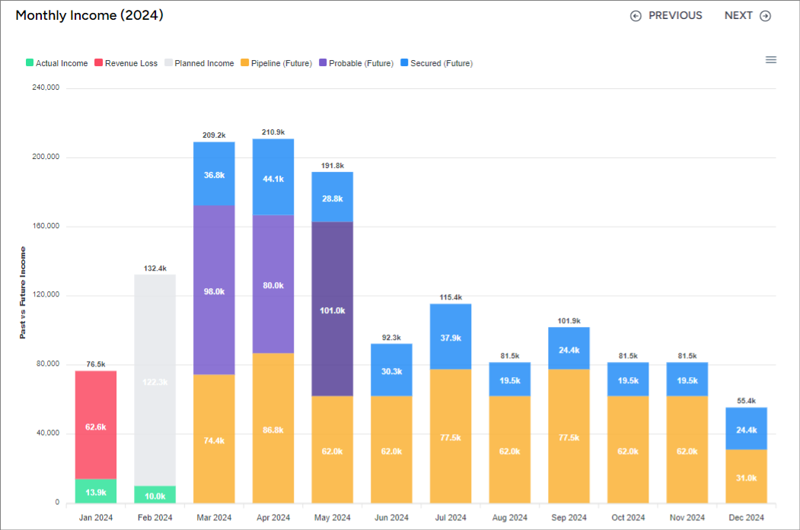Select the orange 31.0k December pipeline segment
The height and width of the screenshot is (530, 800).
point(746,476)
